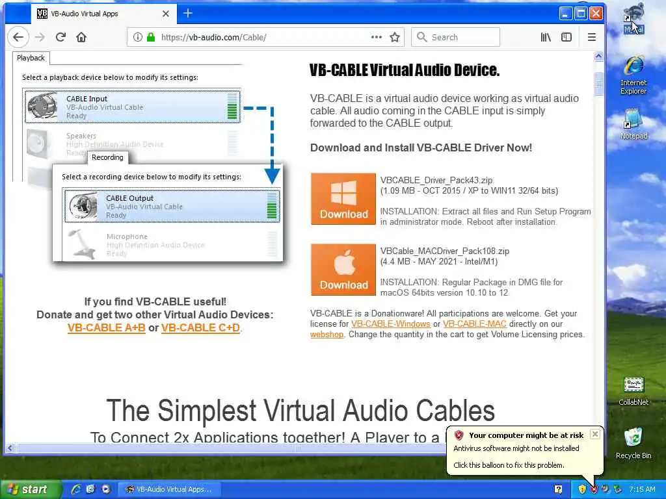This screenshot has height=499, width=666.
Task: Reload the current page
Action: click(60, 37)
